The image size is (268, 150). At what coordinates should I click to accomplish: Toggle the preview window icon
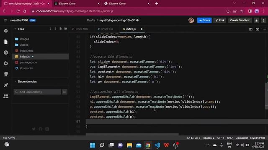258,29
